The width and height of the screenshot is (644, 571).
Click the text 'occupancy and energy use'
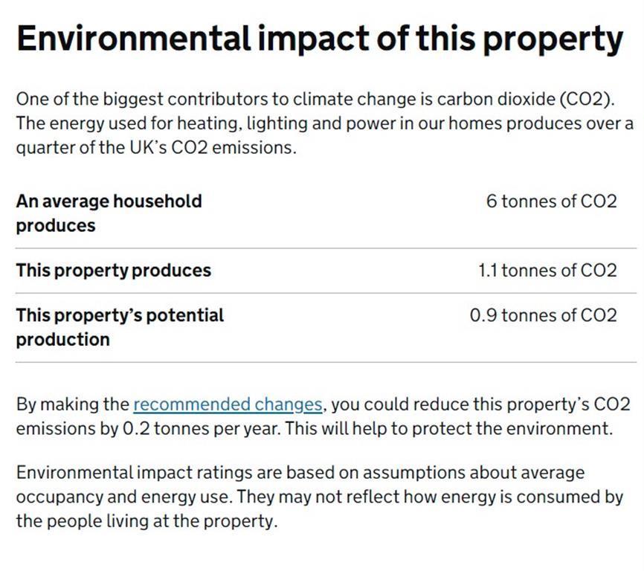(x=123, y=497)
